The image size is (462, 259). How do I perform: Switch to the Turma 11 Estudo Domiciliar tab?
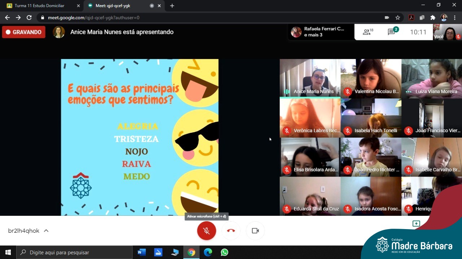[x=40, y=6]
